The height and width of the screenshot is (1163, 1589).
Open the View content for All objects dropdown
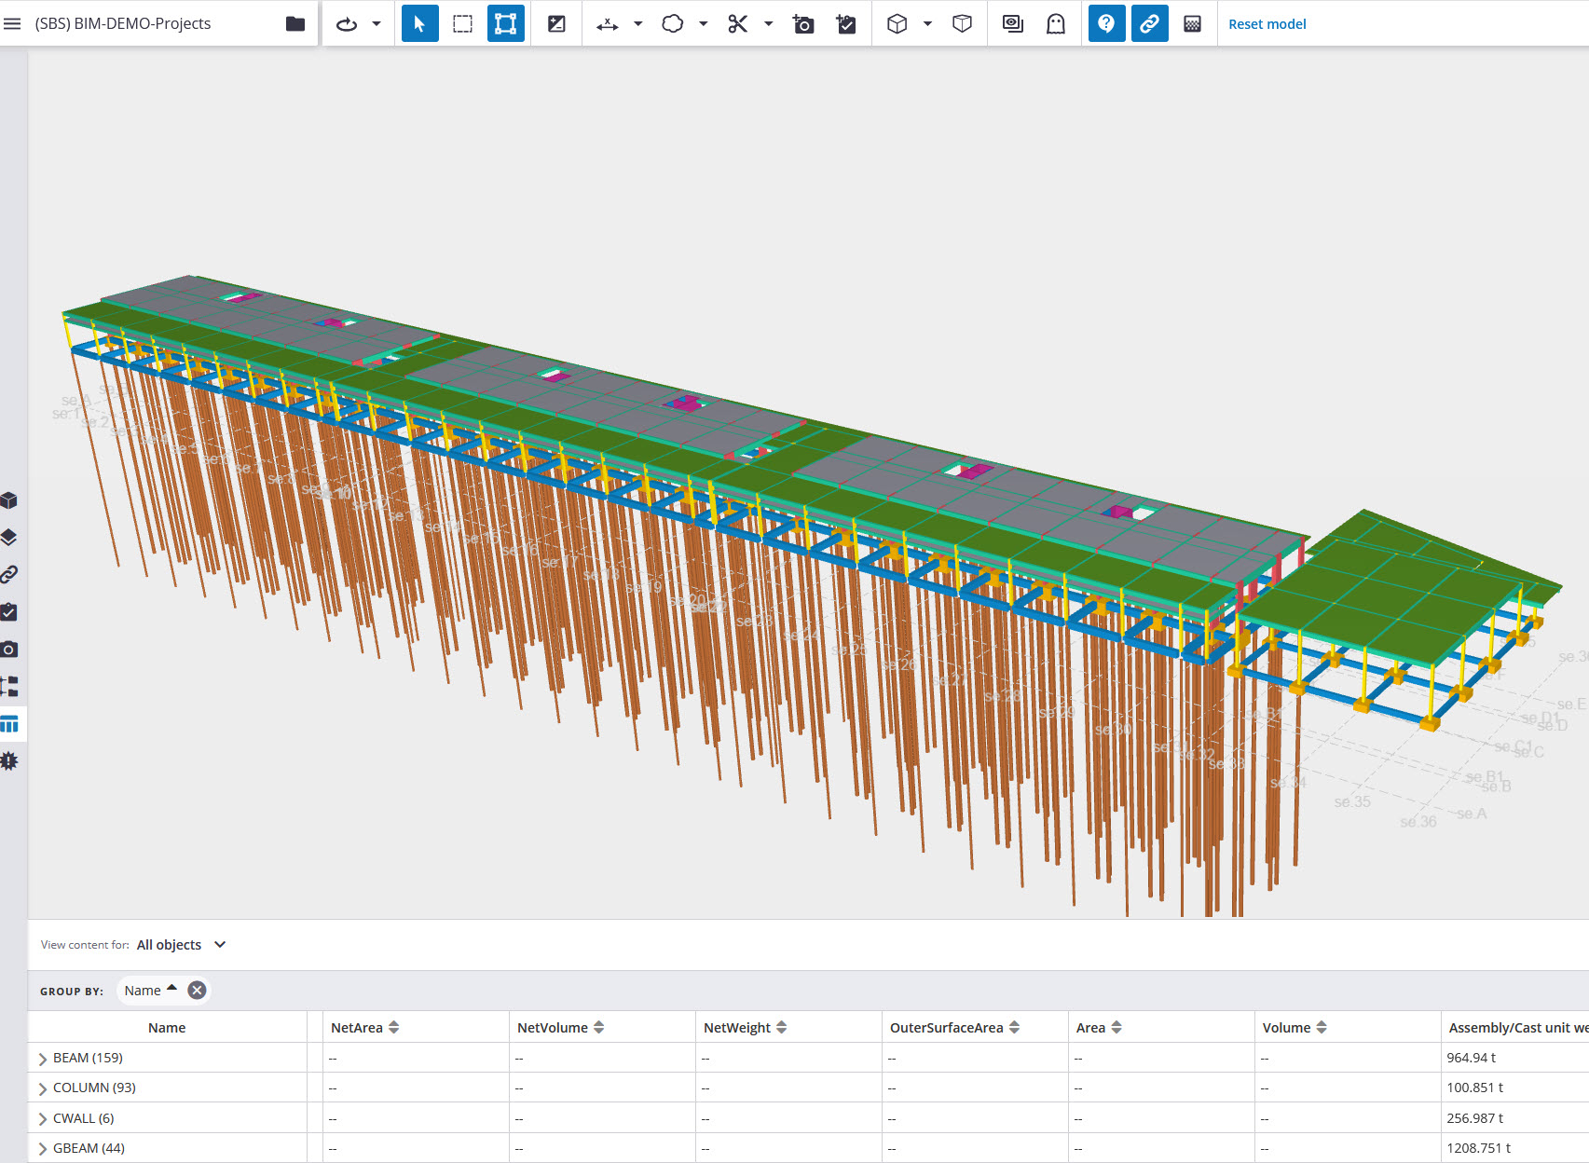click(181, 944)
